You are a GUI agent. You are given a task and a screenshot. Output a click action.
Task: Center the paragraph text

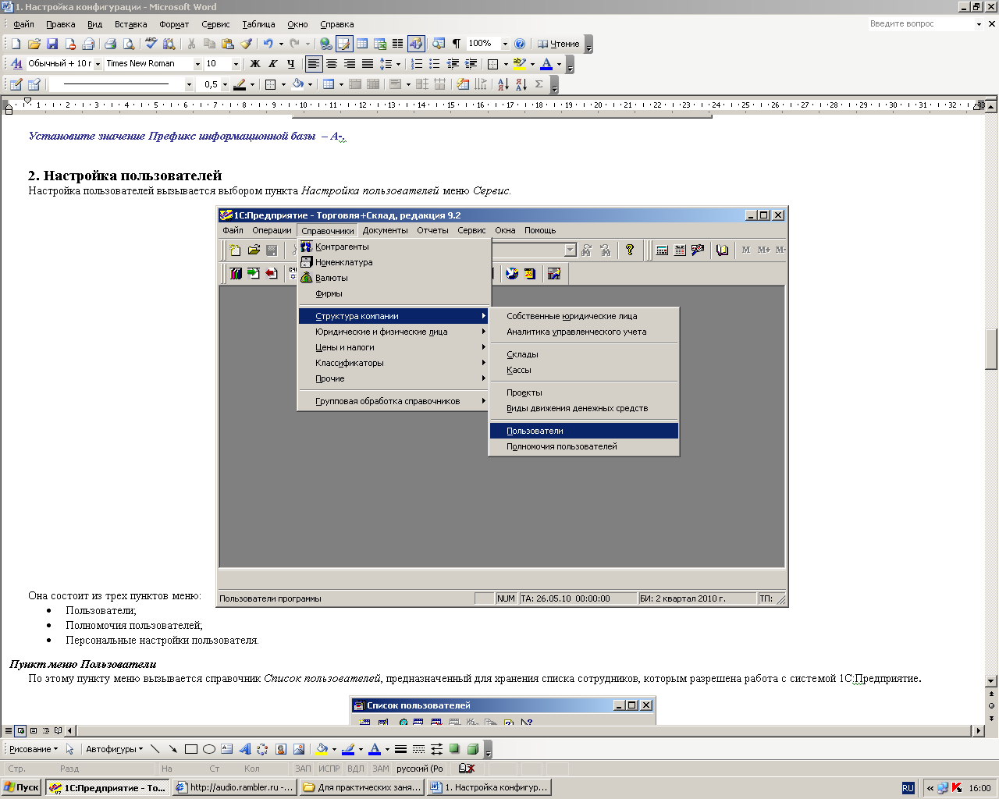[x=332, y=64]
